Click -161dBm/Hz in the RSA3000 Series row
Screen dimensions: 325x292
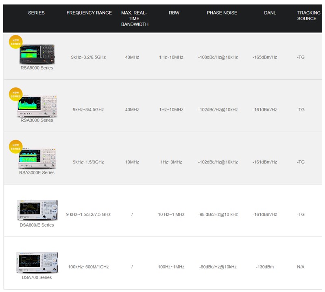click(x=265, y=110)
